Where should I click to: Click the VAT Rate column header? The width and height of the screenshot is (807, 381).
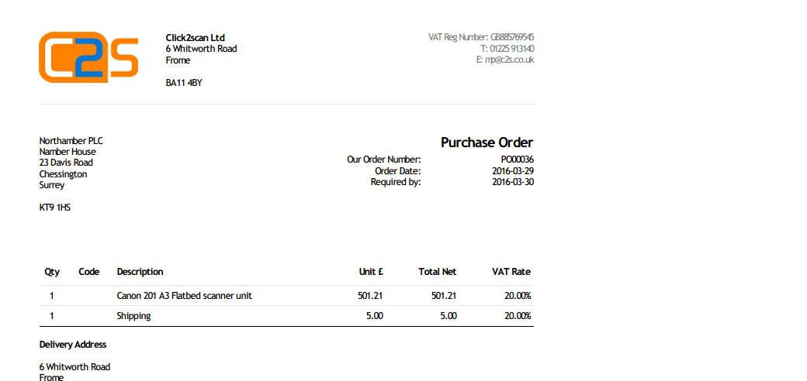511,272
